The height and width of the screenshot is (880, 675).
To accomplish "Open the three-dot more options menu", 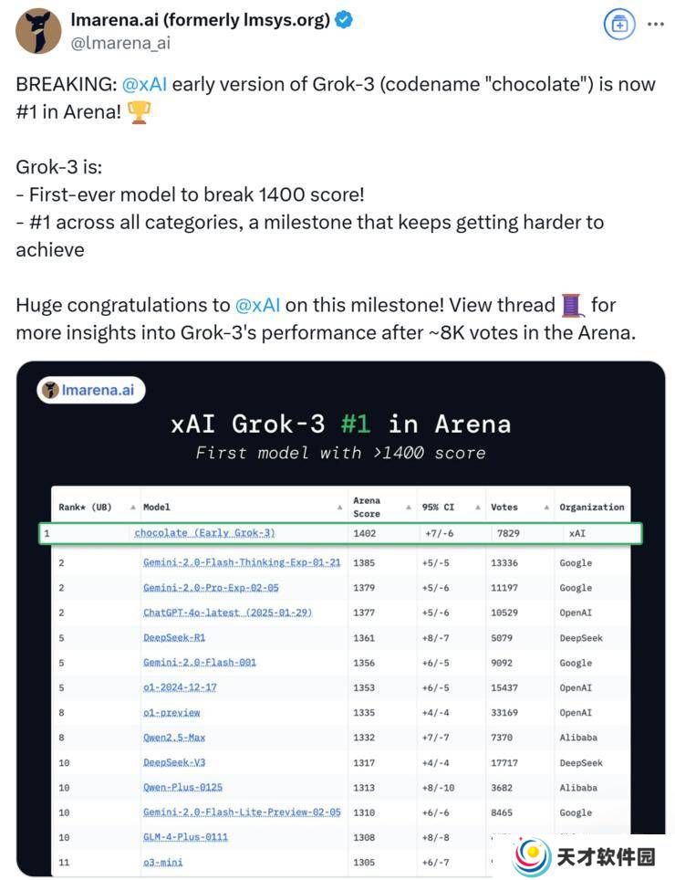I will (x=655, y=24).
